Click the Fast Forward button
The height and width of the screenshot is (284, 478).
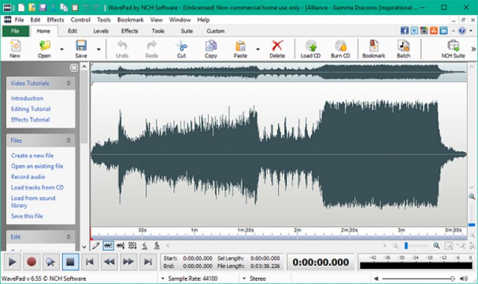[128, 262]
